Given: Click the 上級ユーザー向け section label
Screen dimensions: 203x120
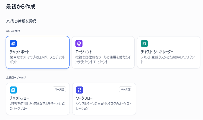Looking at the screenshot, I should [16, 78].
